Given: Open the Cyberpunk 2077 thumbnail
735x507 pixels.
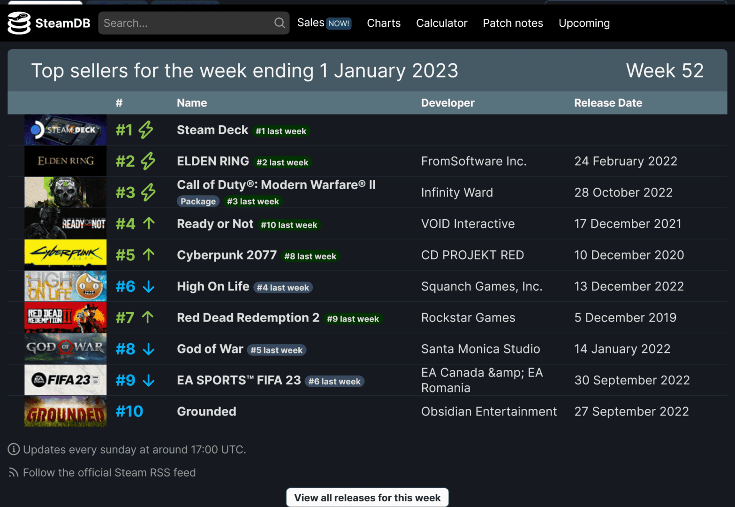Looking at the screenshot, I should coord(65,255).
